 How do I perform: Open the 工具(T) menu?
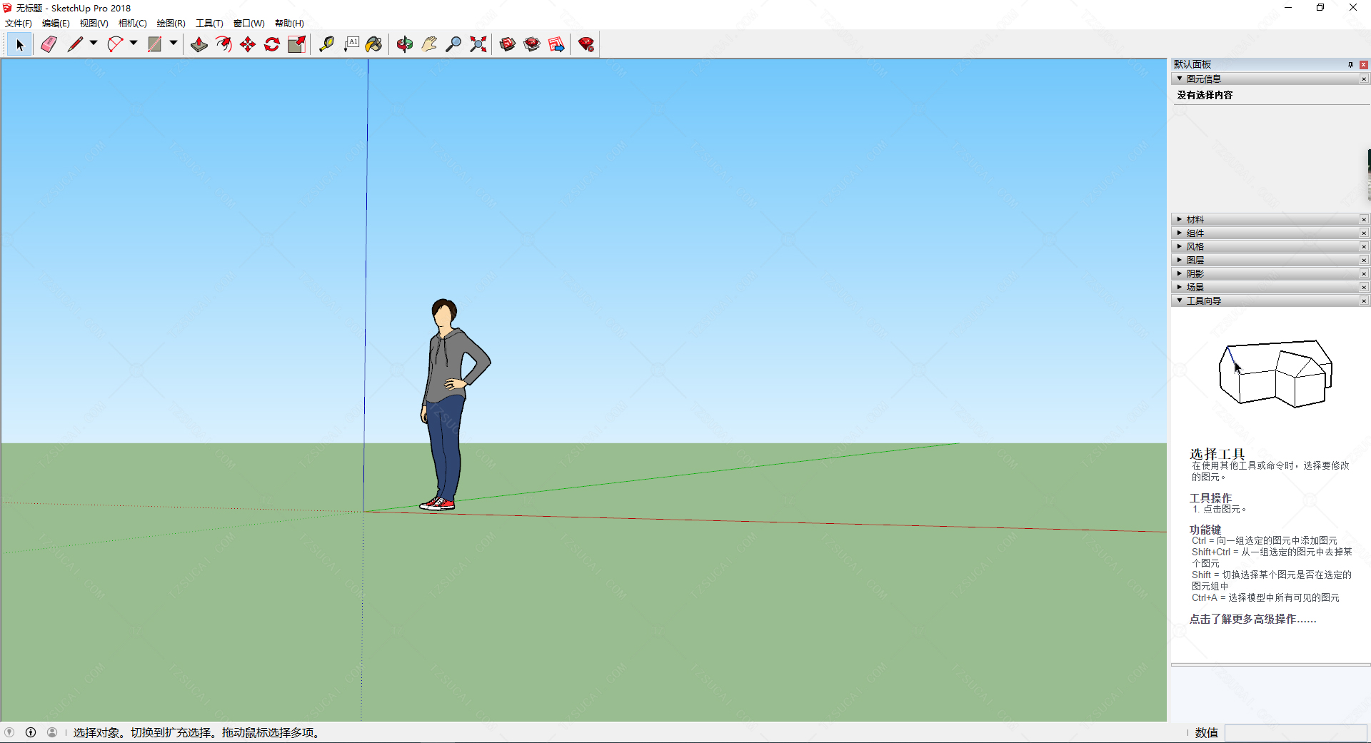[x=209, y=23]
